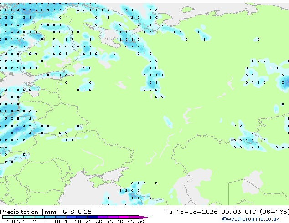Click the '0.1' legend scale label
Image resolution: width=289 pixels, height=223 pixels.
coord(5,221)
